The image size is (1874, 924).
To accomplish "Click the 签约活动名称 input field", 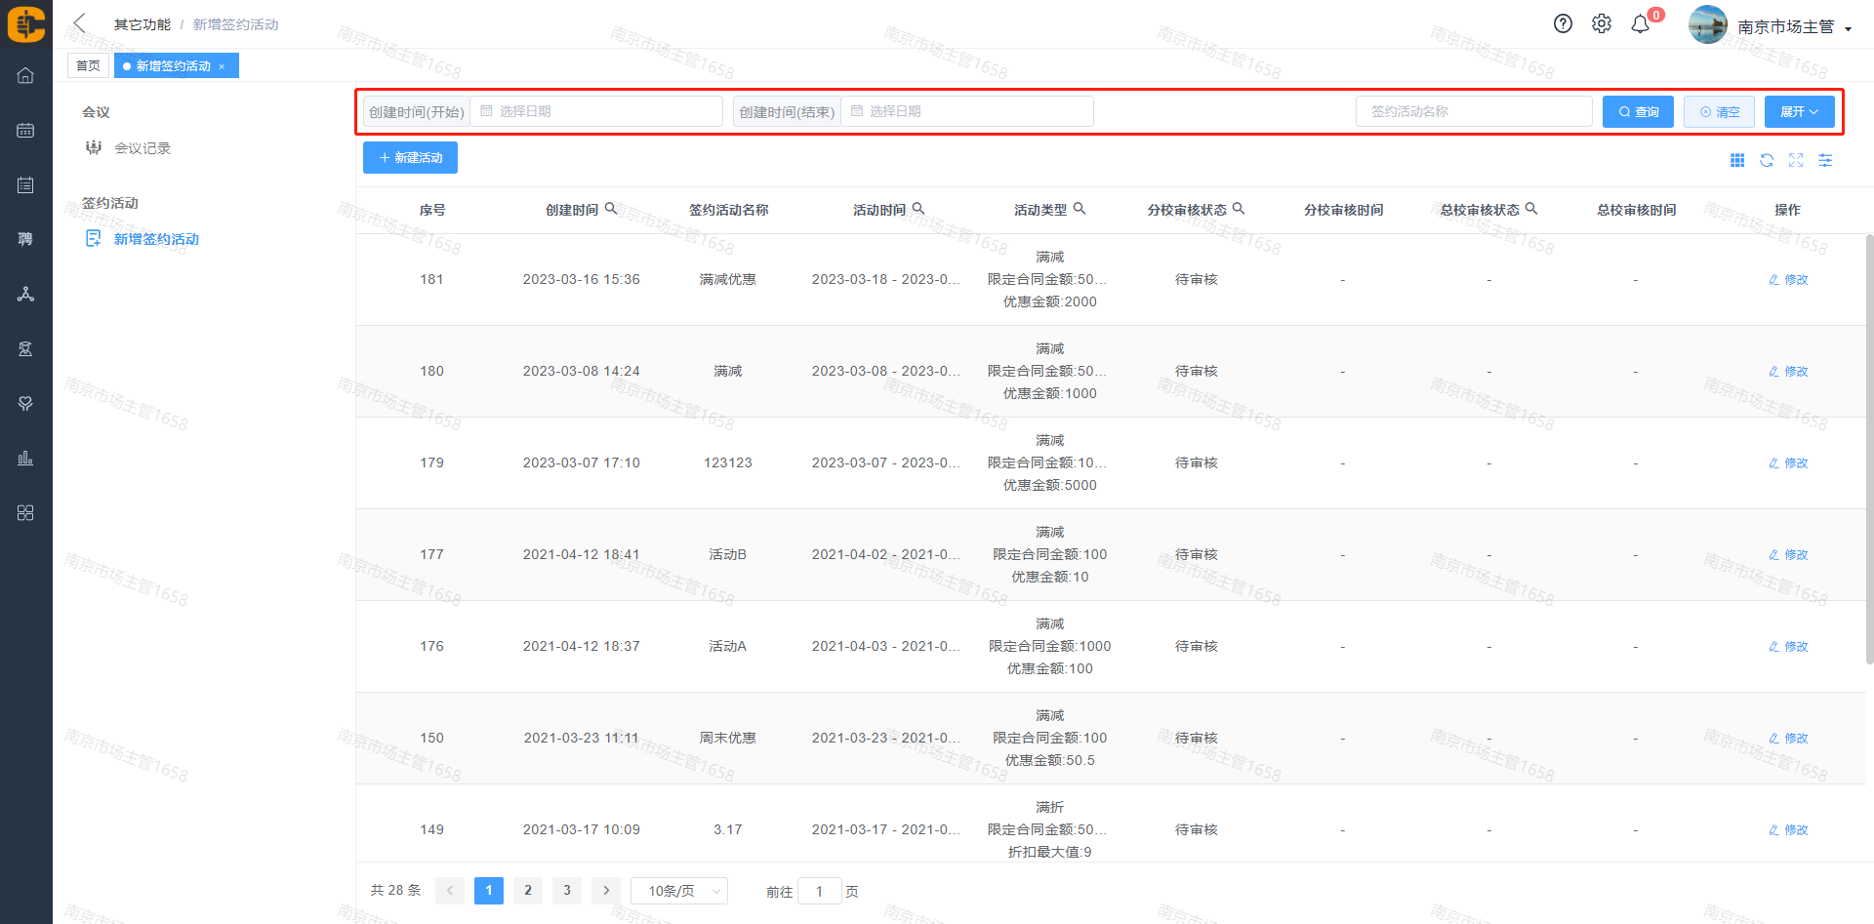I will pyautogui.click(x=1473, y=112).
